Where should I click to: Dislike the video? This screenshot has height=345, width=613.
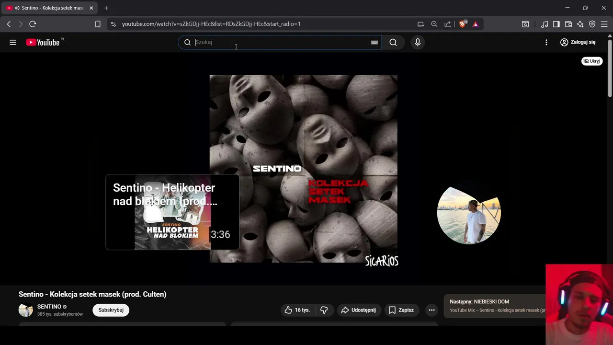pos(324,310)
